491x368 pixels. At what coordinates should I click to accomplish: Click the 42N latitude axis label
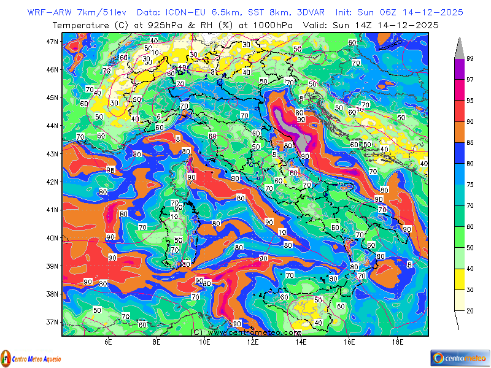tap(52, 182)
